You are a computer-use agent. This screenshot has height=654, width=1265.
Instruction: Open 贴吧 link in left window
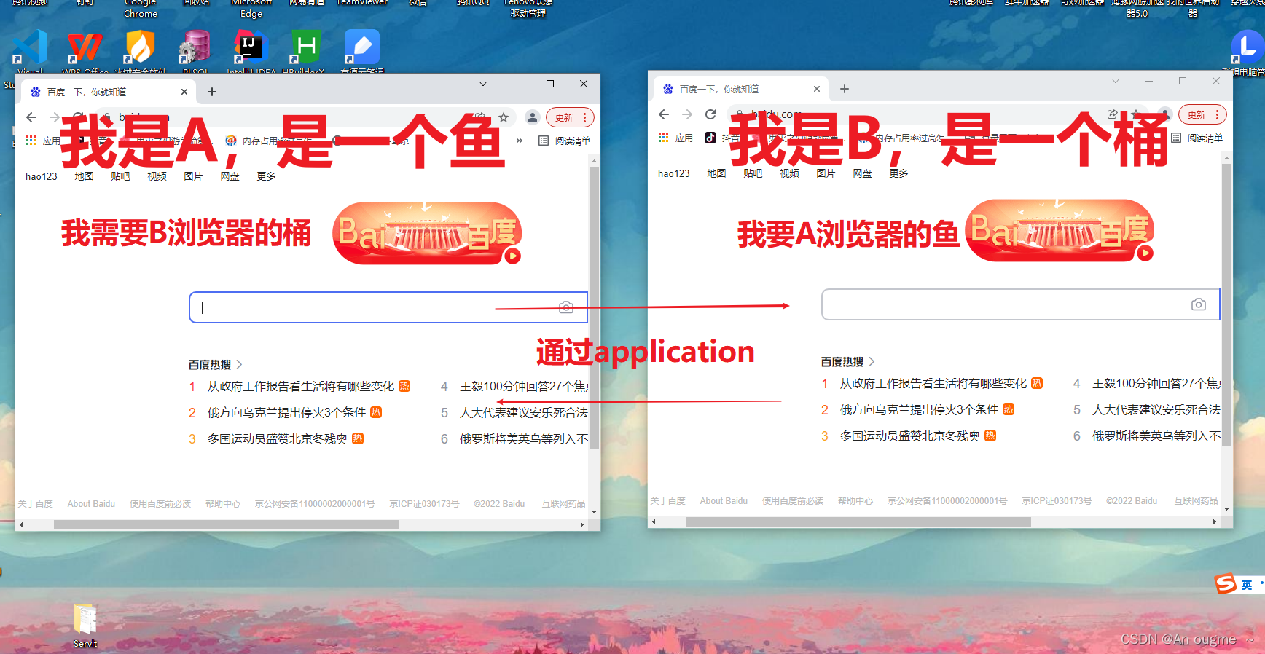click(x=120, y=176)
